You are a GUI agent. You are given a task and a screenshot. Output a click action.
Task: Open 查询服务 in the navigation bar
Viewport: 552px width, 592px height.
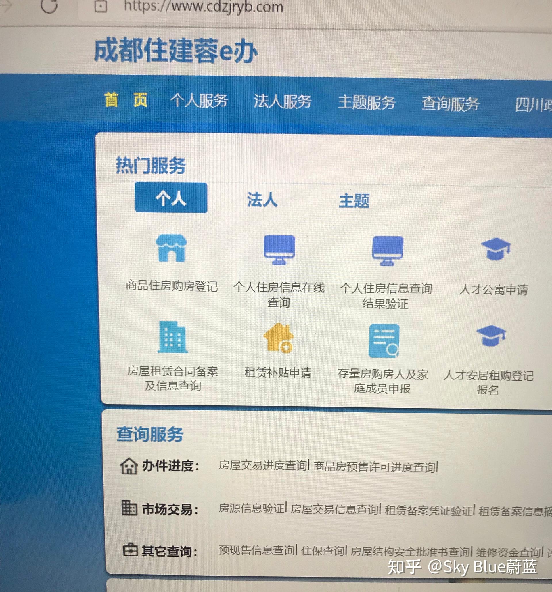pyautogui.click(x=450, y=104)
